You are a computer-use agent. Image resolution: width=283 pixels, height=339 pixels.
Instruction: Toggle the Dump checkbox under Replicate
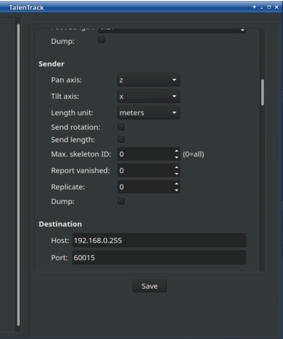point(121,201)
